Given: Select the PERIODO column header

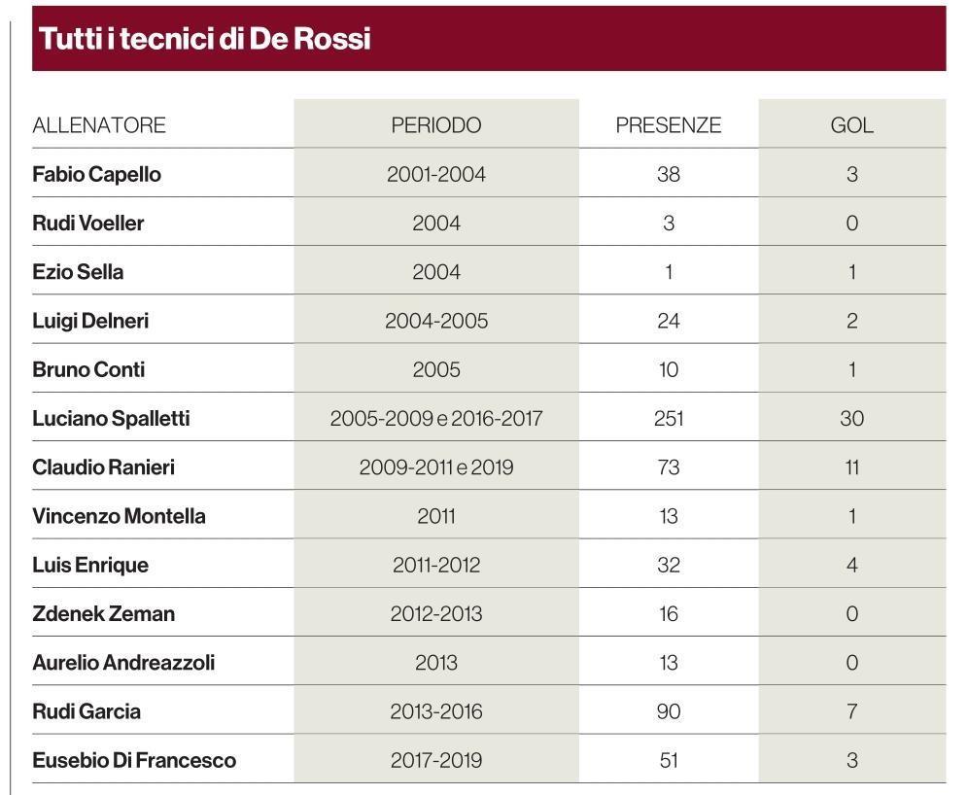Looking at the screenshot, I should point(435,125).
